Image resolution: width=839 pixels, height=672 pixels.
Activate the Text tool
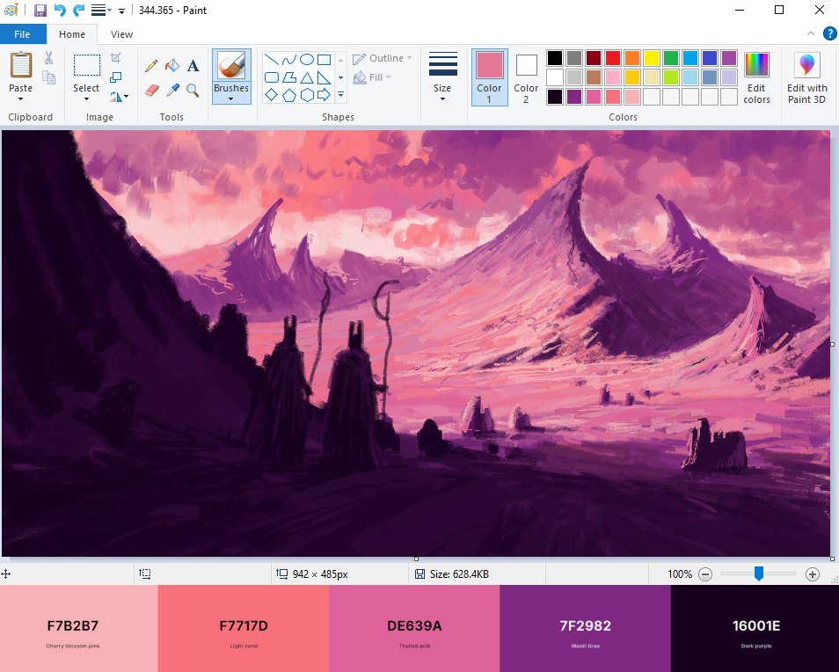(193, 65)
